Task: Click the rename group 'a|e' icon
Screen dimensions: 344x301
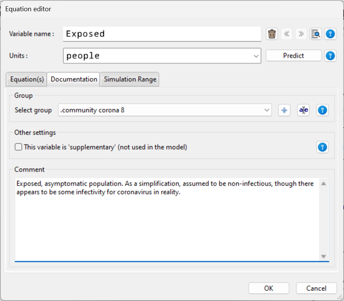Action: coord(303,110)
